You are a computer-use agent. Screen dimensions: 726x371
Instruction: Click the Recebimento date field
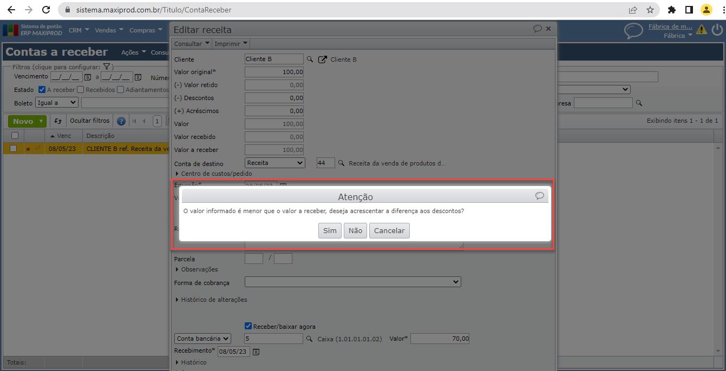click(234, 352)
